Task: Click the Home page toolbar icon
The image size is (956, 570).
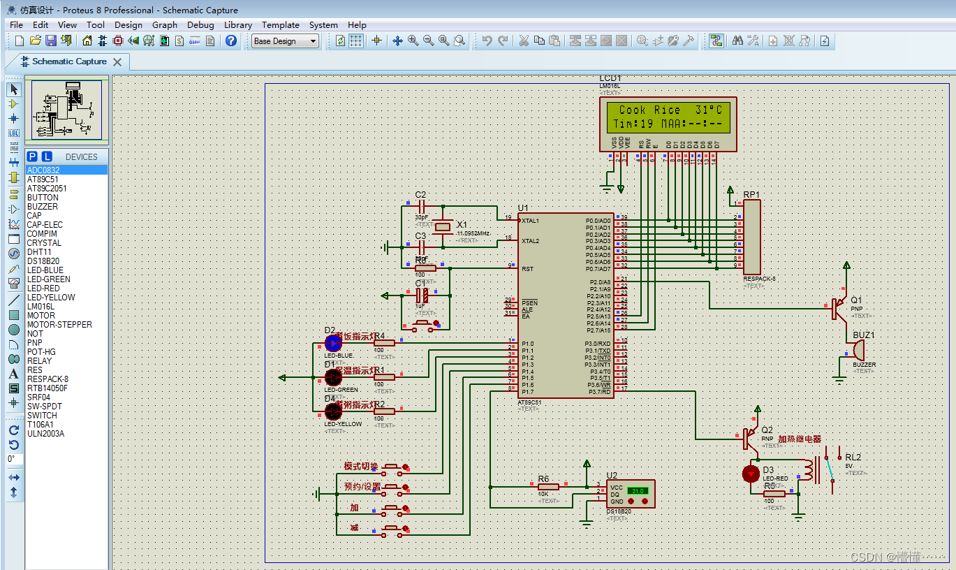Action: pyautogui.click(x=87, y=41)
